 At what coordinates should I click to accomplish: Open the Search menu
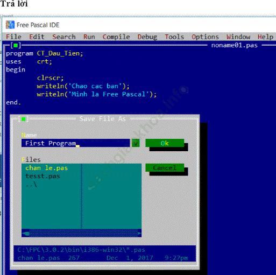pos(64,37)
